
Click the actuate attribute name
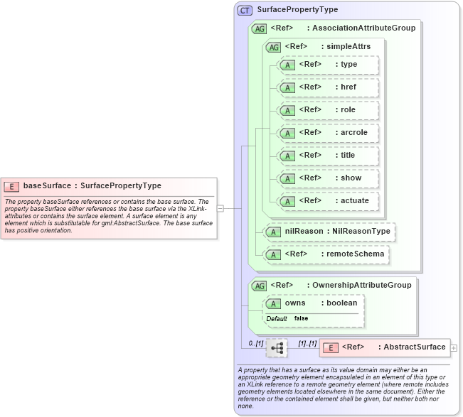pos(355,200)
